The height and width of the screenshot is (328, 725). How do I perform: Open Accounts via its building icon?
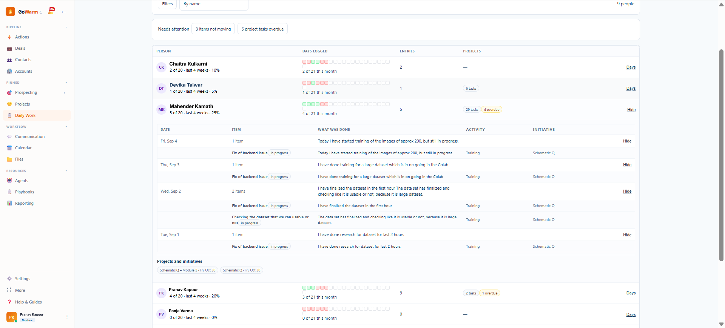(9, 71)
